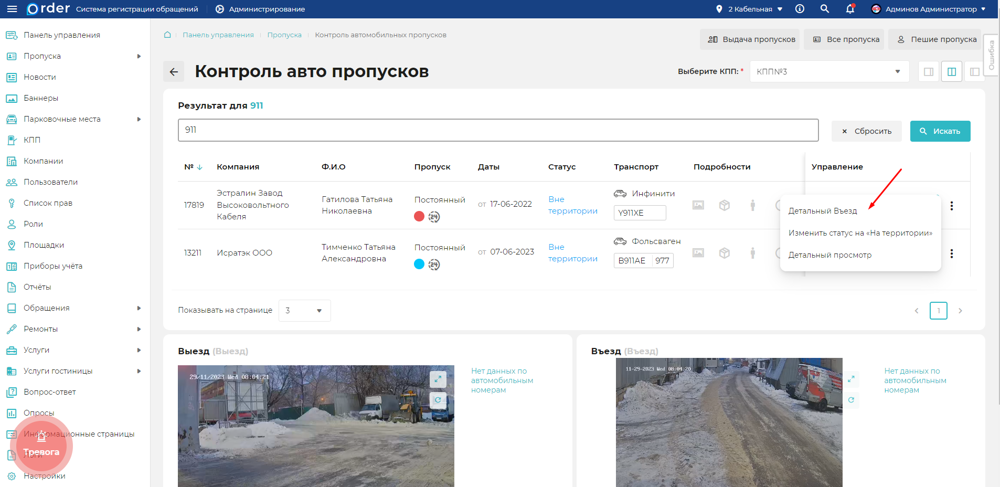This screenshot has width=1000, height=487.
Task: Click the search field containing 911
Action: coord(498,130)
